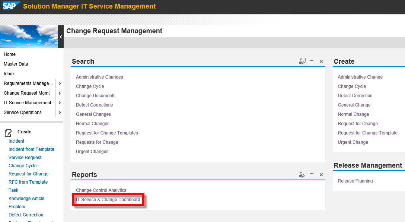This screenshot has width=405, height=222.
Task: Create a Task from sidebar
Action: 13,190
